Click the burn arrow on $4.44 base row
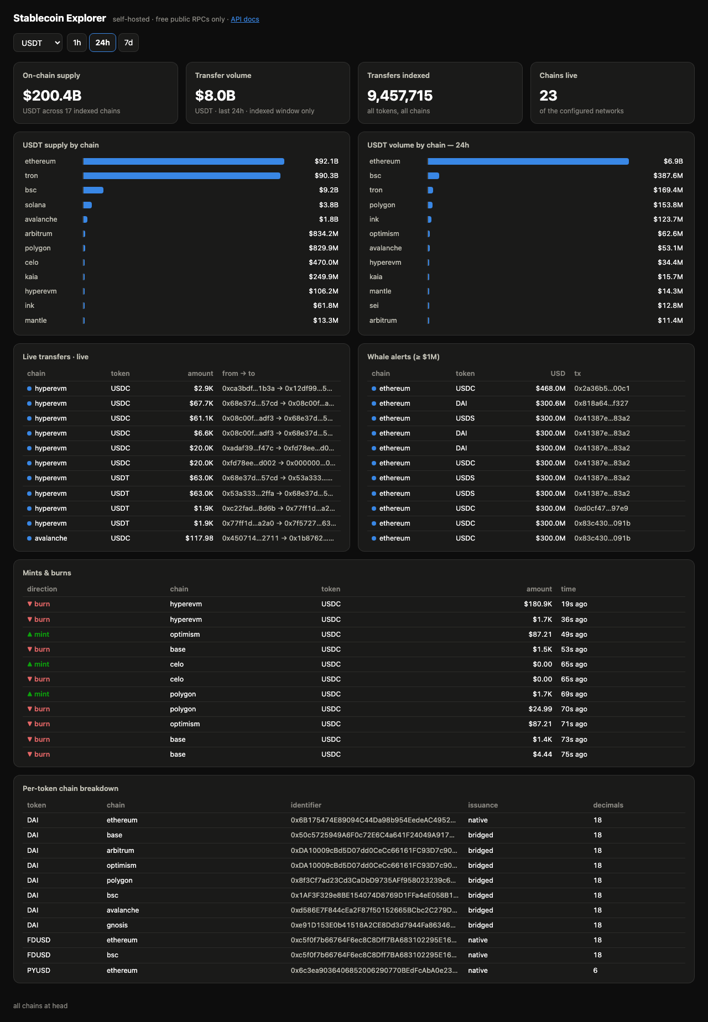Screen dimensions: 708x1022 click(30, 754)
